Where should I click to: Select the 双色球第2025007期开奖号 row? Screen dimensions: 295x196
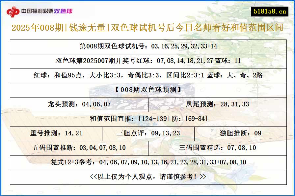click(147, 61)
